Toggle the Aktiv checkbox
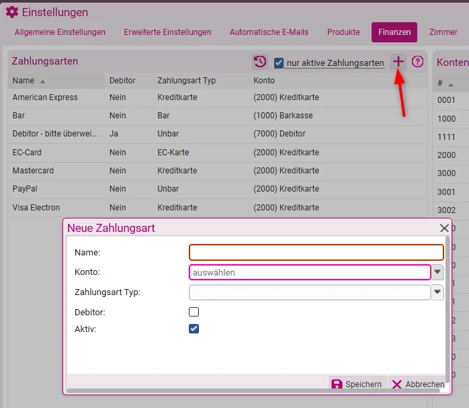This screenshot has width=469, height=408. 194,329
